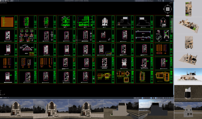
Task: Open the top-down floor plan 3D render thumbnail
Action: [188, 9]
